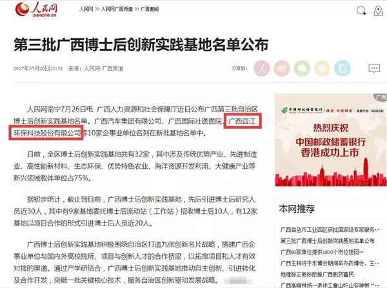Open 人民网广西频道 breadcrumb
Screen dimensions: 387x288
pos(117,9)
